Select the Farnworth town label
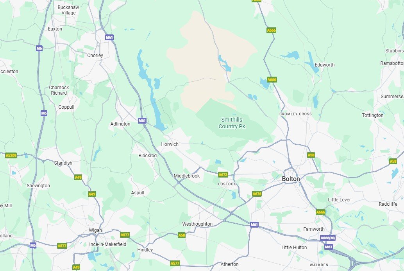Viewport: 404px width, 271px height. coord(314,229)
